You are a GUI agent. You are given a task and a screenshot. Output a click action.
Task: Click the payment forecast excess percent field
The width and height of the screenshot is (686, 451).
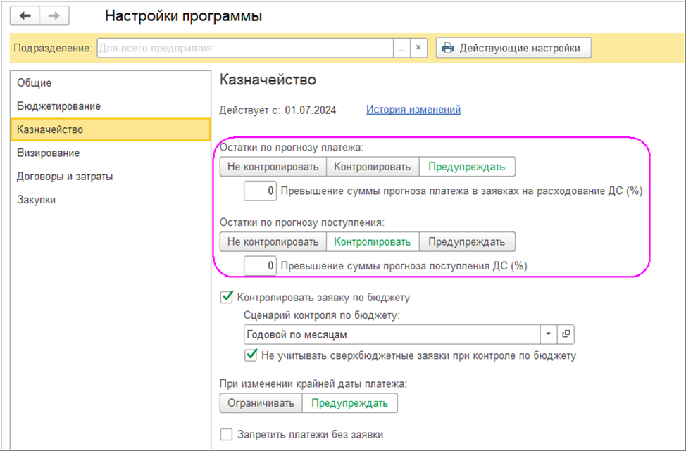point(260,191)
